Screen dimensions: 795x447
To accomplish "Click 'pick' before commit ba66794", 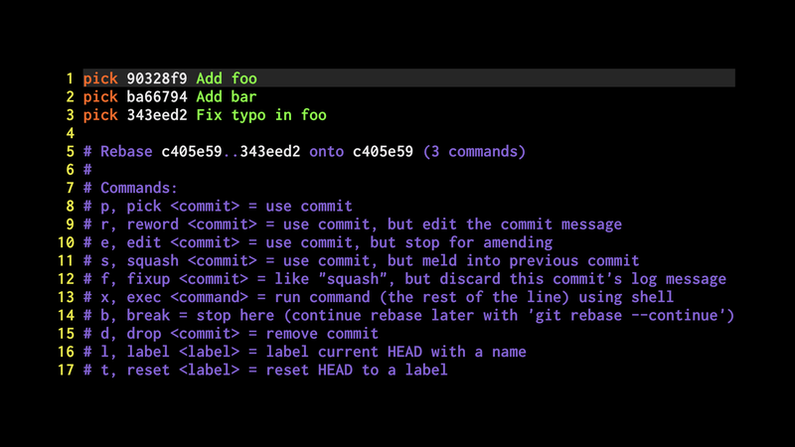I will tap(100, 97).
